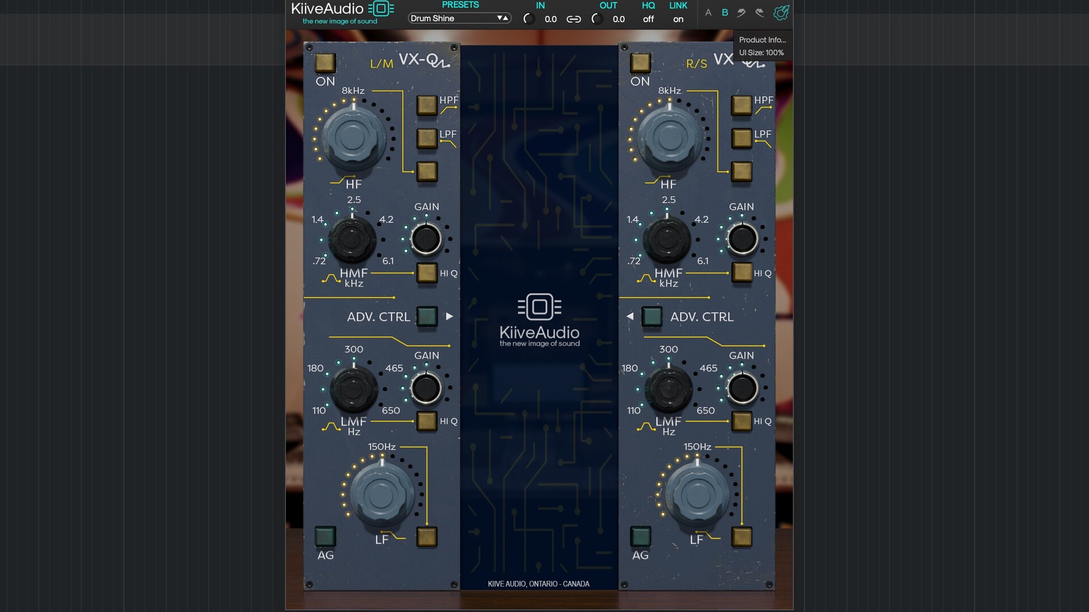The image size is (1089, 612).
Task: Click the L/M HF 8kHz gain knob
Action: [x=352, y=138]
